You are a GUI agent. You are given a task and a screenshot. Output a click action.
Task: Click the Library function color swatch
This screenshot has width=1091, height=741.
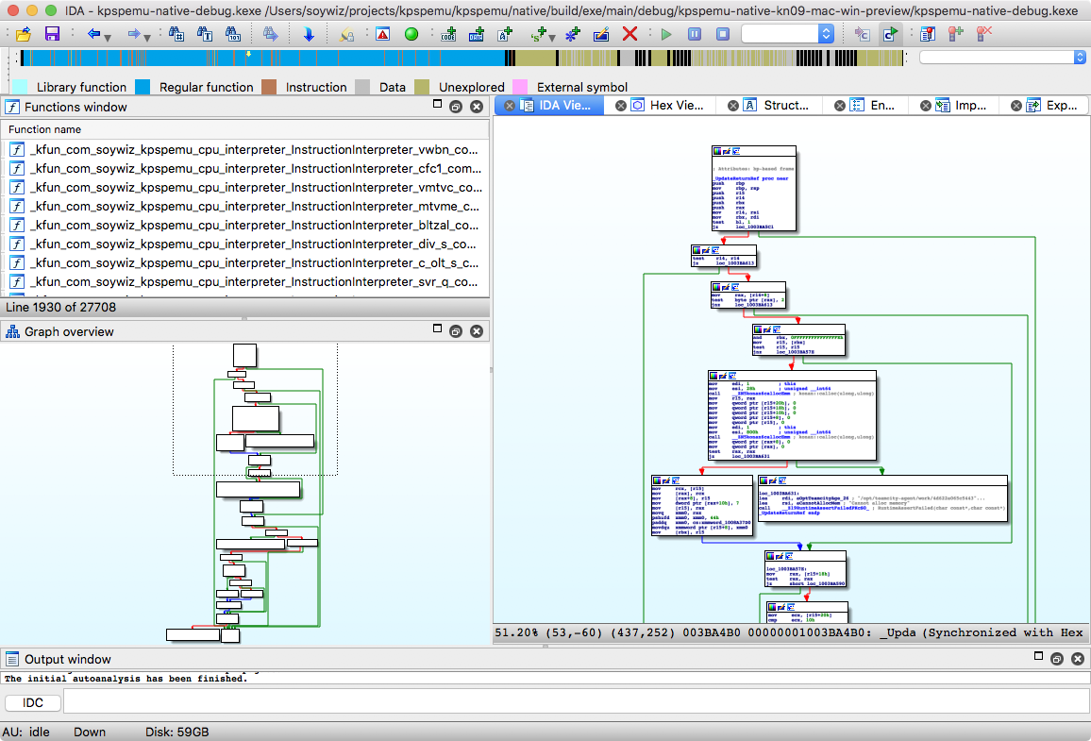click(x=20, y=87)
